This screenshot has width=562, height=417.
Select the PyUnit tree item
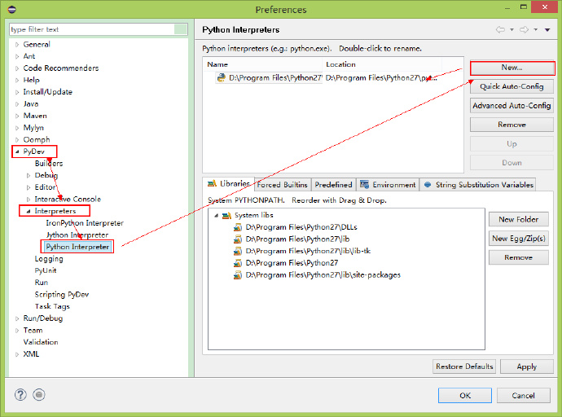coord(46,270)
